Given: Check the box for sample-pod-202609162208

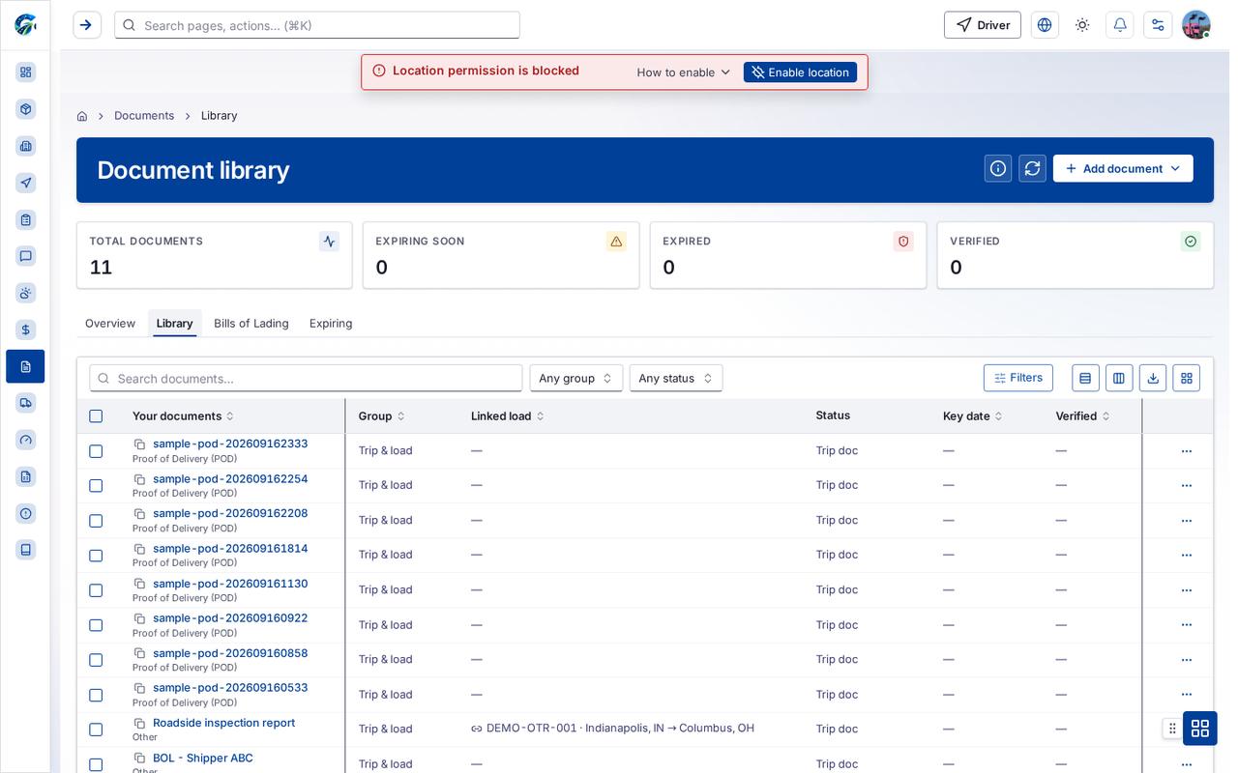Looking at the screenshot, I should point(96,521).
